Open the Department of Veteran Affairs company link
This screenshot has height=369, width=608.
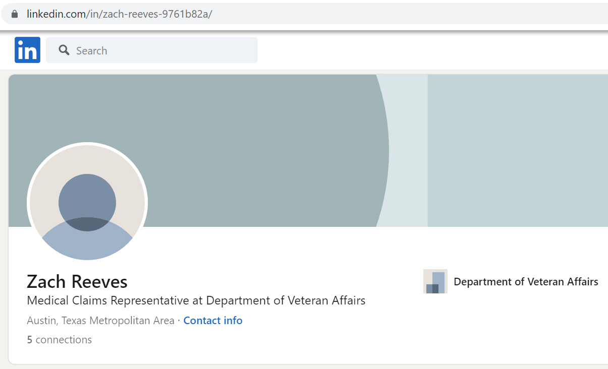coord(526,282)
